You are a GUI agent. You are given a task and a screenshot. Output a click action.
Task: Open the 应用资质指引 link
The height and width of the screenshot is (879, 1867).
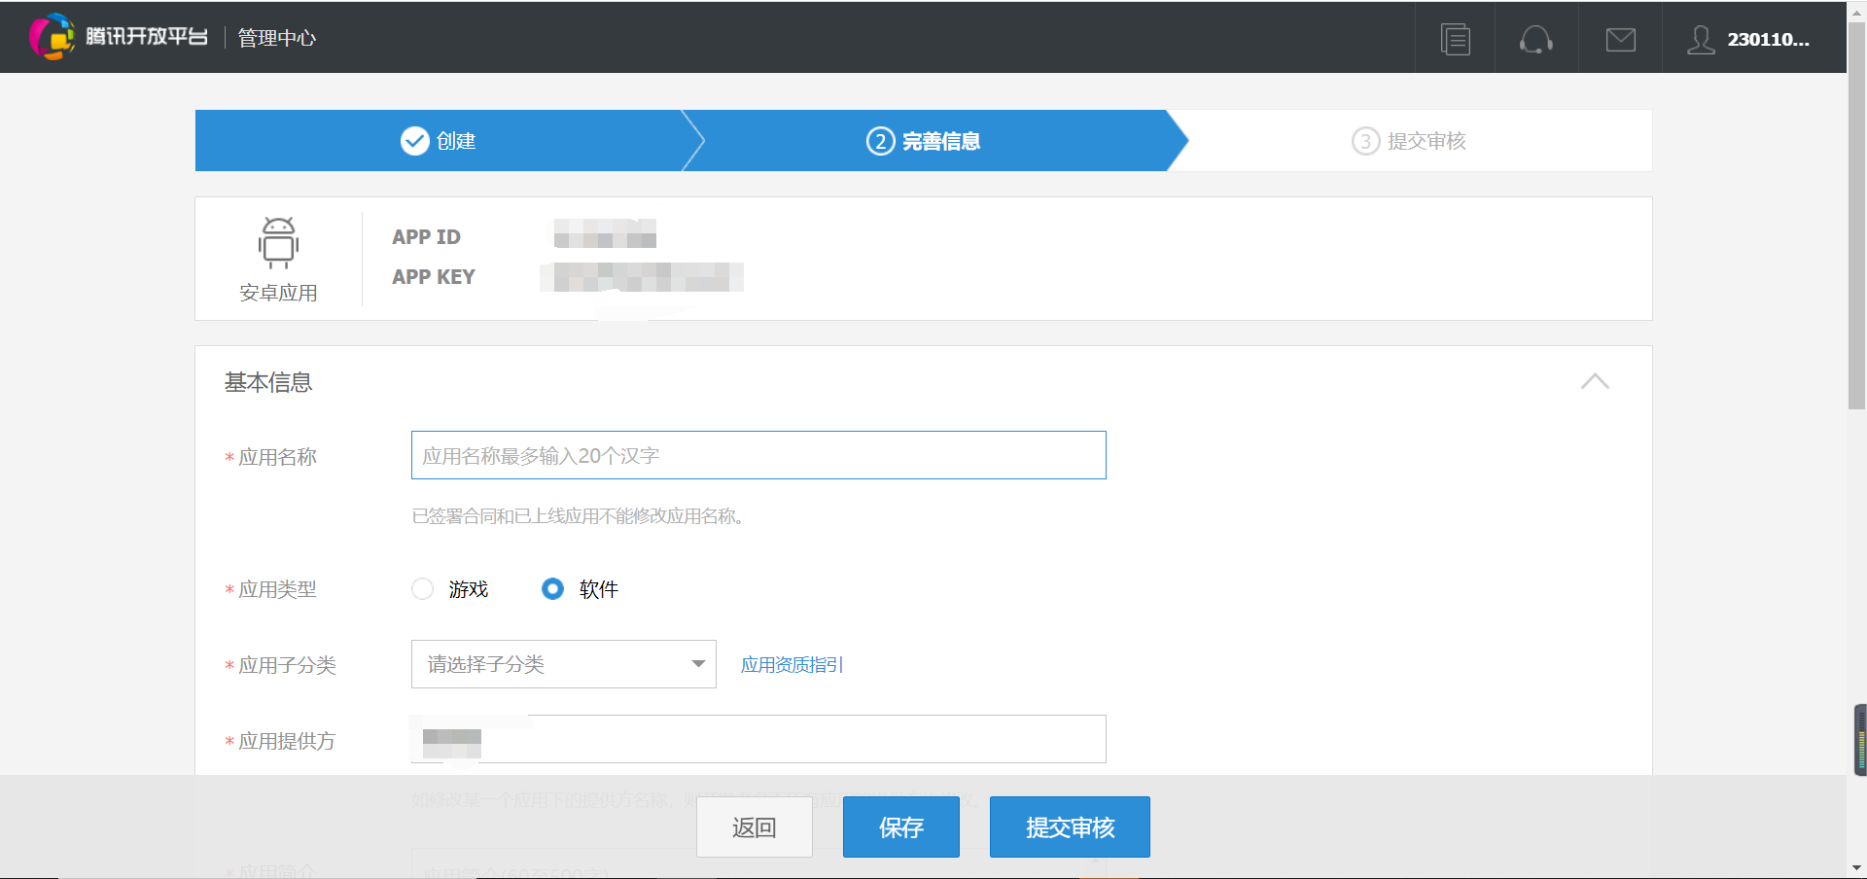791,665
